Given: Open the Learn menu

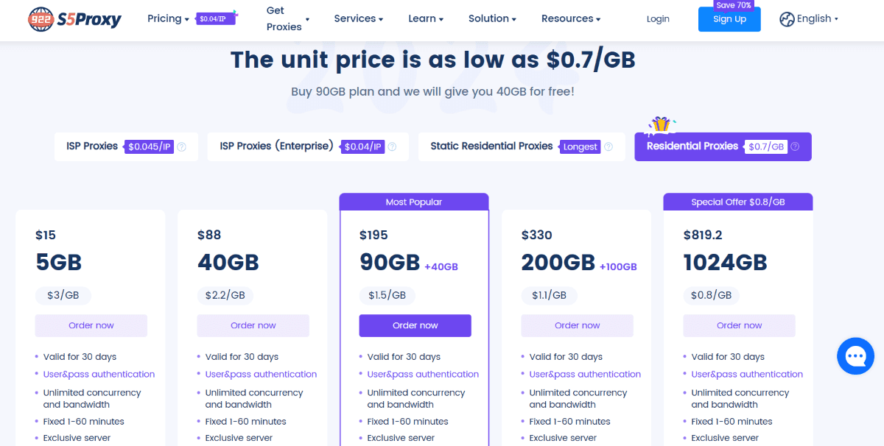Looking at the screenshot, I should coord(426,18).
